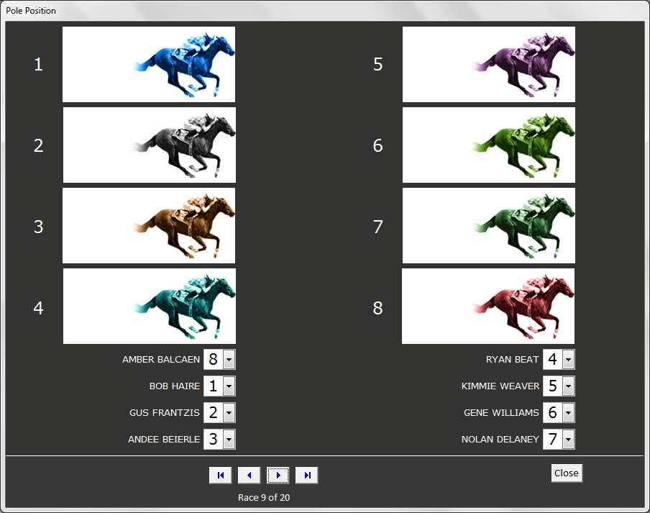
Task: Jump to the last race
Action: coord(307,476)
